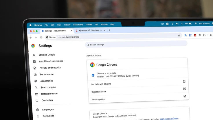This screenshot has width=213, height=120.
Task: Click the blue up-to-date checkmark icon
Action: coord(93,75)
